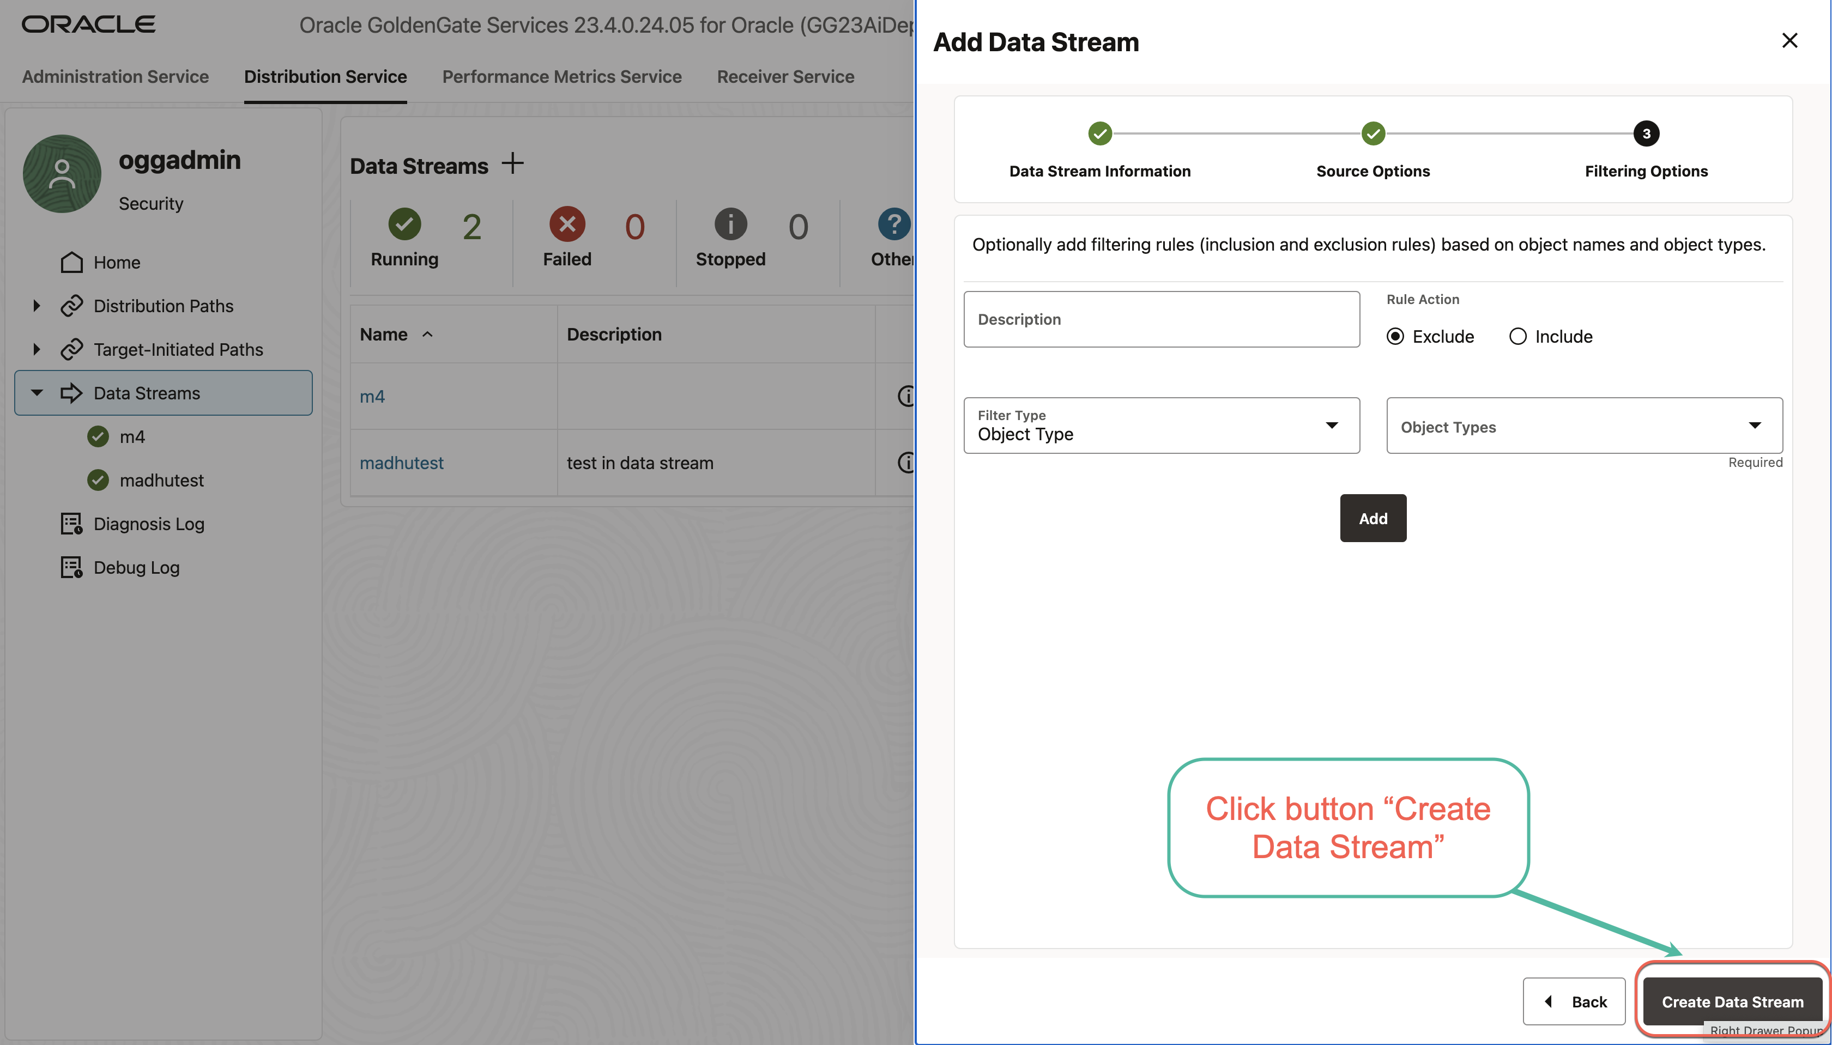
Task: Select the Diagnosis Log icon
Action: pos(71,524)
